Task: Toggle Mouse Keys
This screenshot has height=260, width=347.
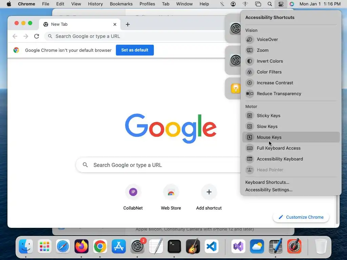Action: (x=291, y=137)
